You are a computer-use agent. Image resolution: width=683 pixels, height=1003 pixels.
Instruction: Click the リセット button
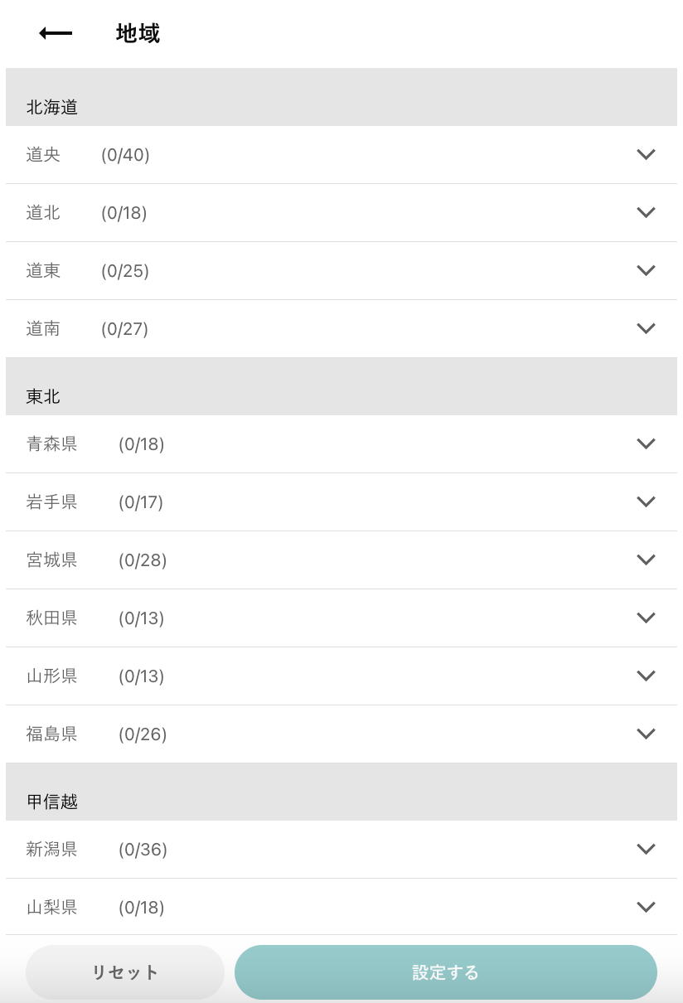point(125,972)
